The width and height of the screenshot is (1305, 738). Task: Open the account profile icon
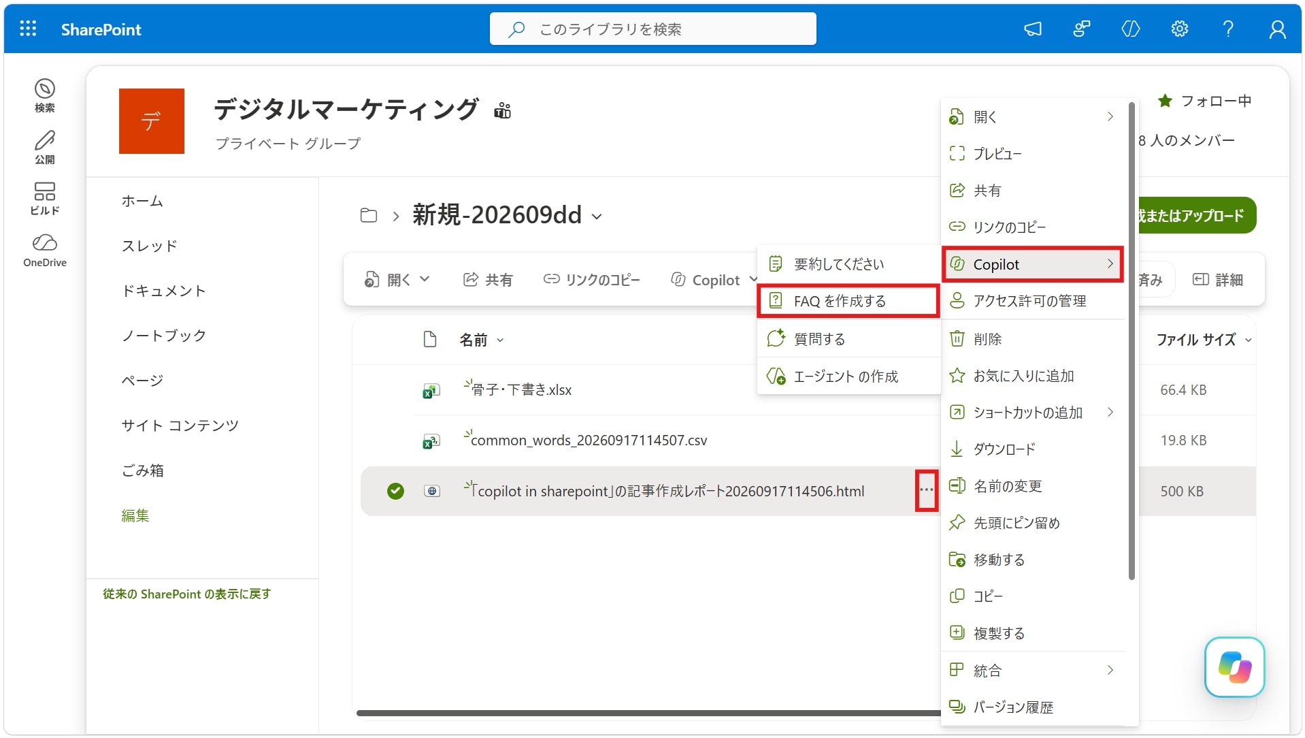click(1277, 29)
